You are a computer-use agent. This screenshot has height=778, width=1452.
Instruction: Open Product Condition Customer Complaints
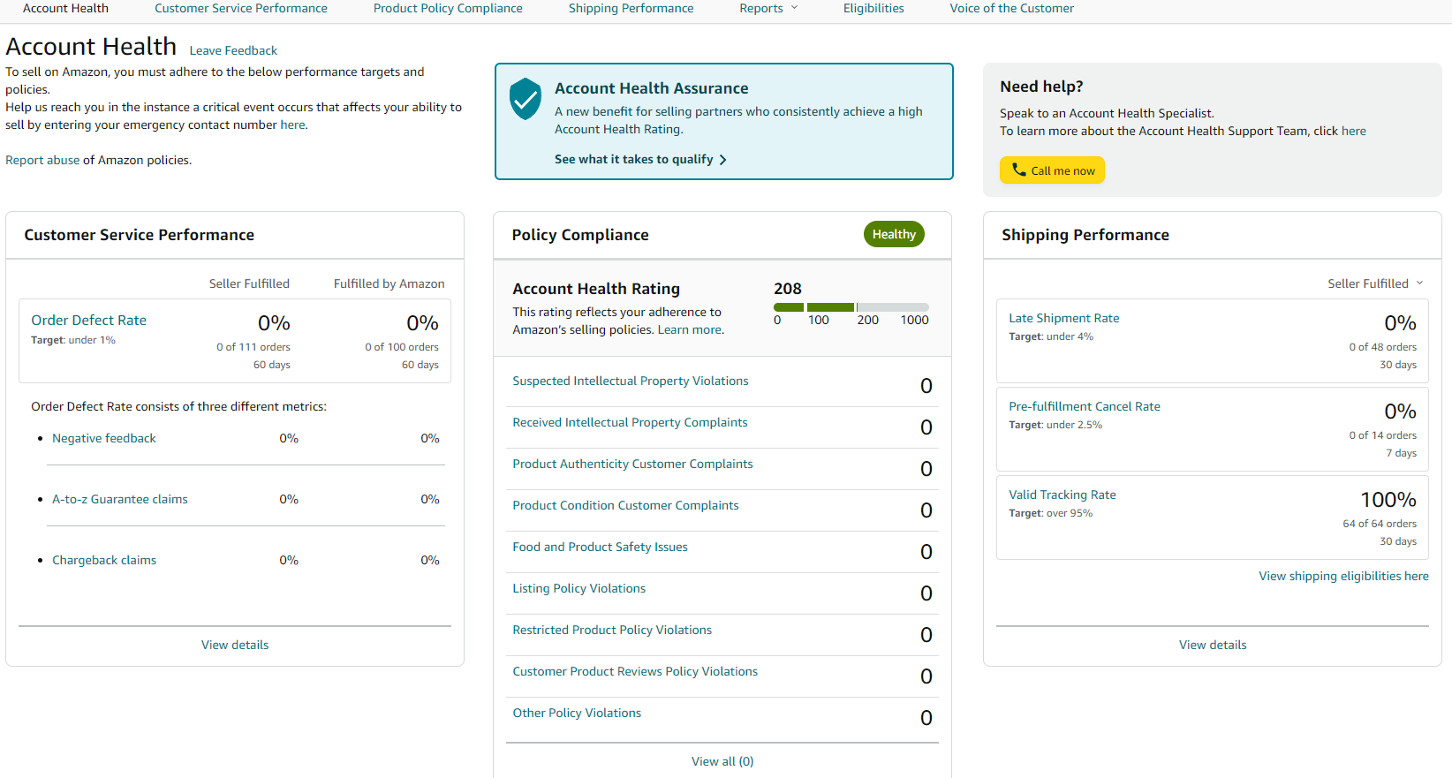(x=625, y=505)
